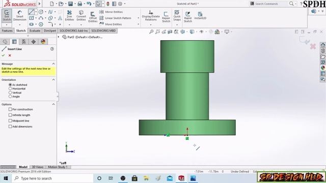Open the ConfigurationManager tab
Screen dimensions: 326x183
click(x=24, y=42)
